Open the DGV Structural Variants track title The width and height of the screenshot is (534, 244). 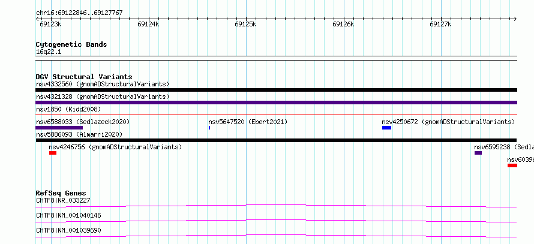pyautogui.click(x=84, y=77)
